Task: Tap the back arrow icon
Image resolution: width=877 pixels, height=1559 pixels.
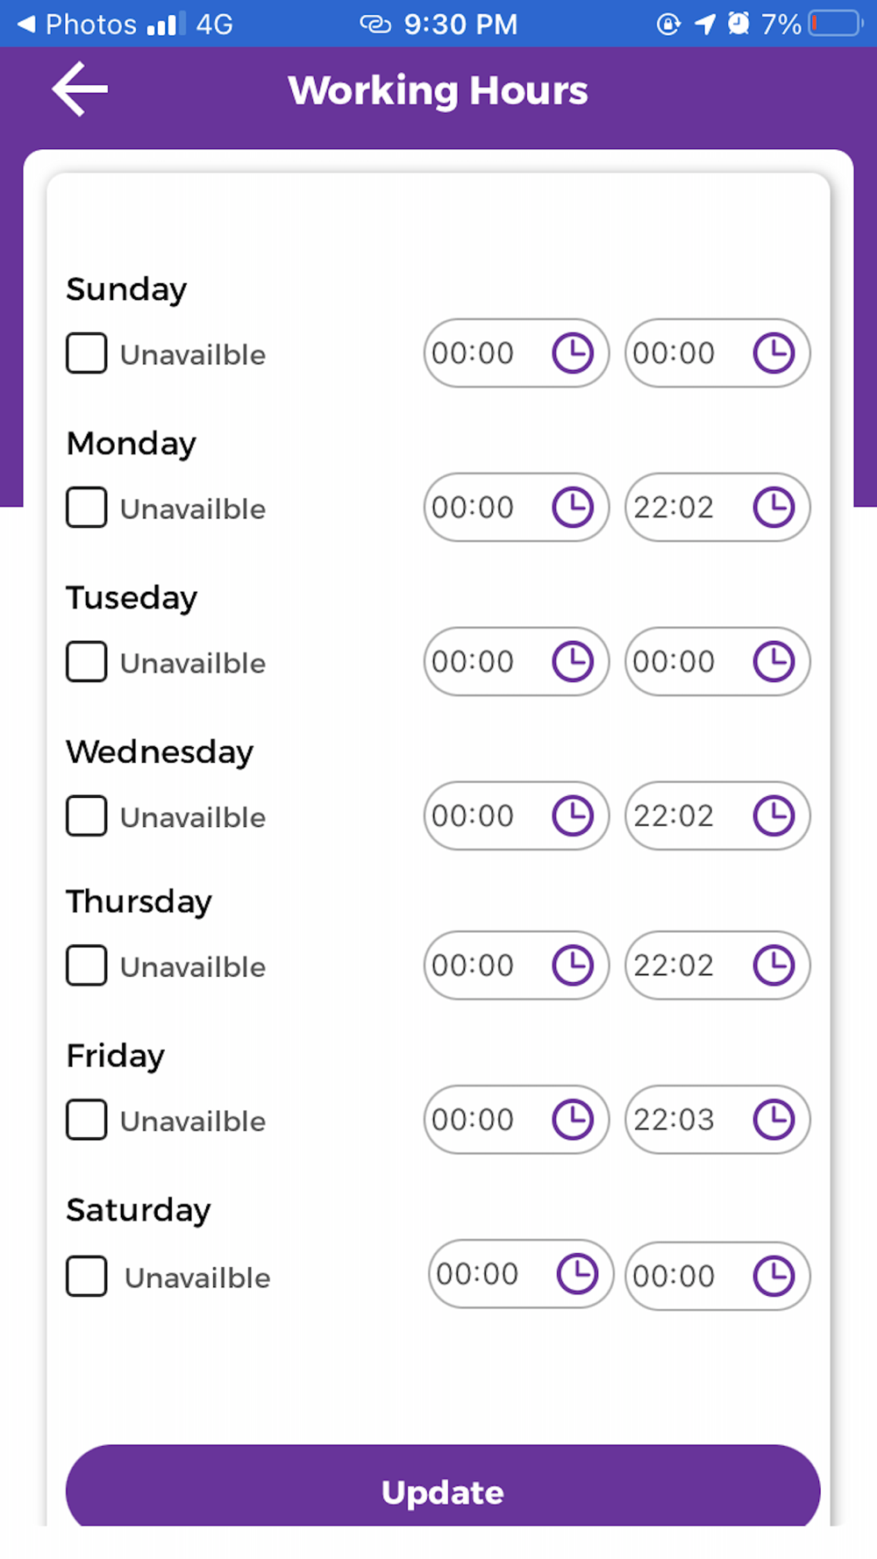Action: point(80,89)
